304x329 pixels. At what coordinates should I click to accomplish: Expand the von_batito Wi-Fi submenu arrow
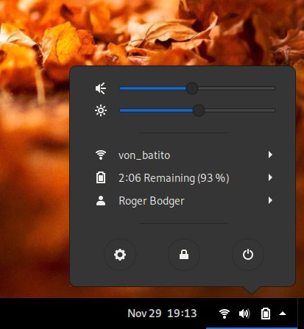pyautogui.click(x=270, y=155)
